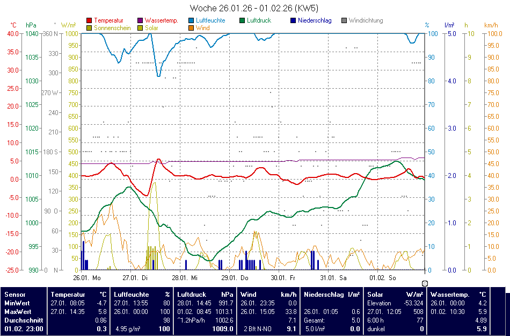
Task: Click the orange Wind legend swatch
Action: (192, 28)
